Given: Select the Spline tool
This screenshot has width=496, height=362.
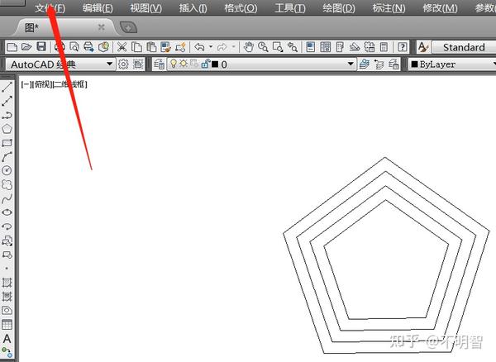Looking at the screenshot, I should pyautogui.click(x=7, y=198).
